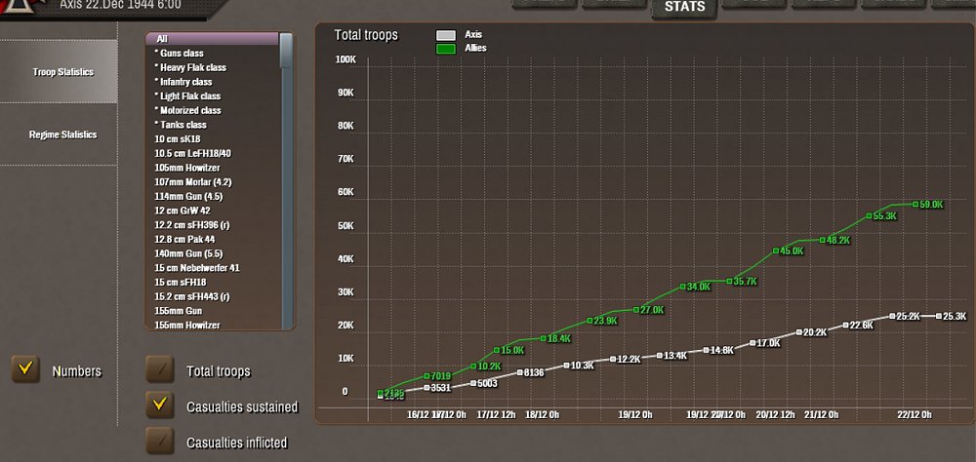976x462 pixels.
Task: Click the Axis 25.3K data point
Action: (x=939, y=316)
